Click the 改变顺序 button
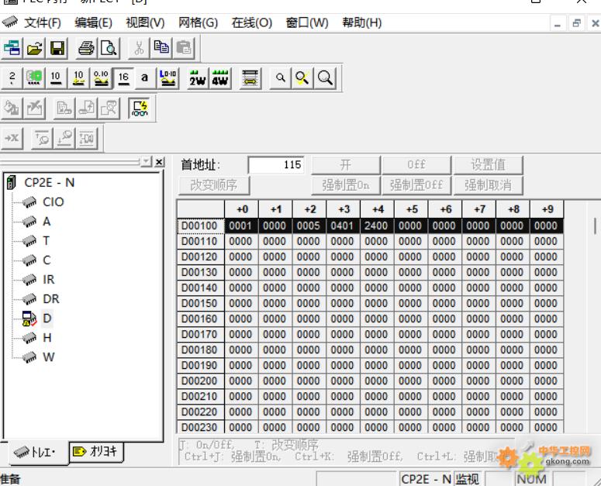The height and width of the screenshot is (486, 601). point(214,185)
